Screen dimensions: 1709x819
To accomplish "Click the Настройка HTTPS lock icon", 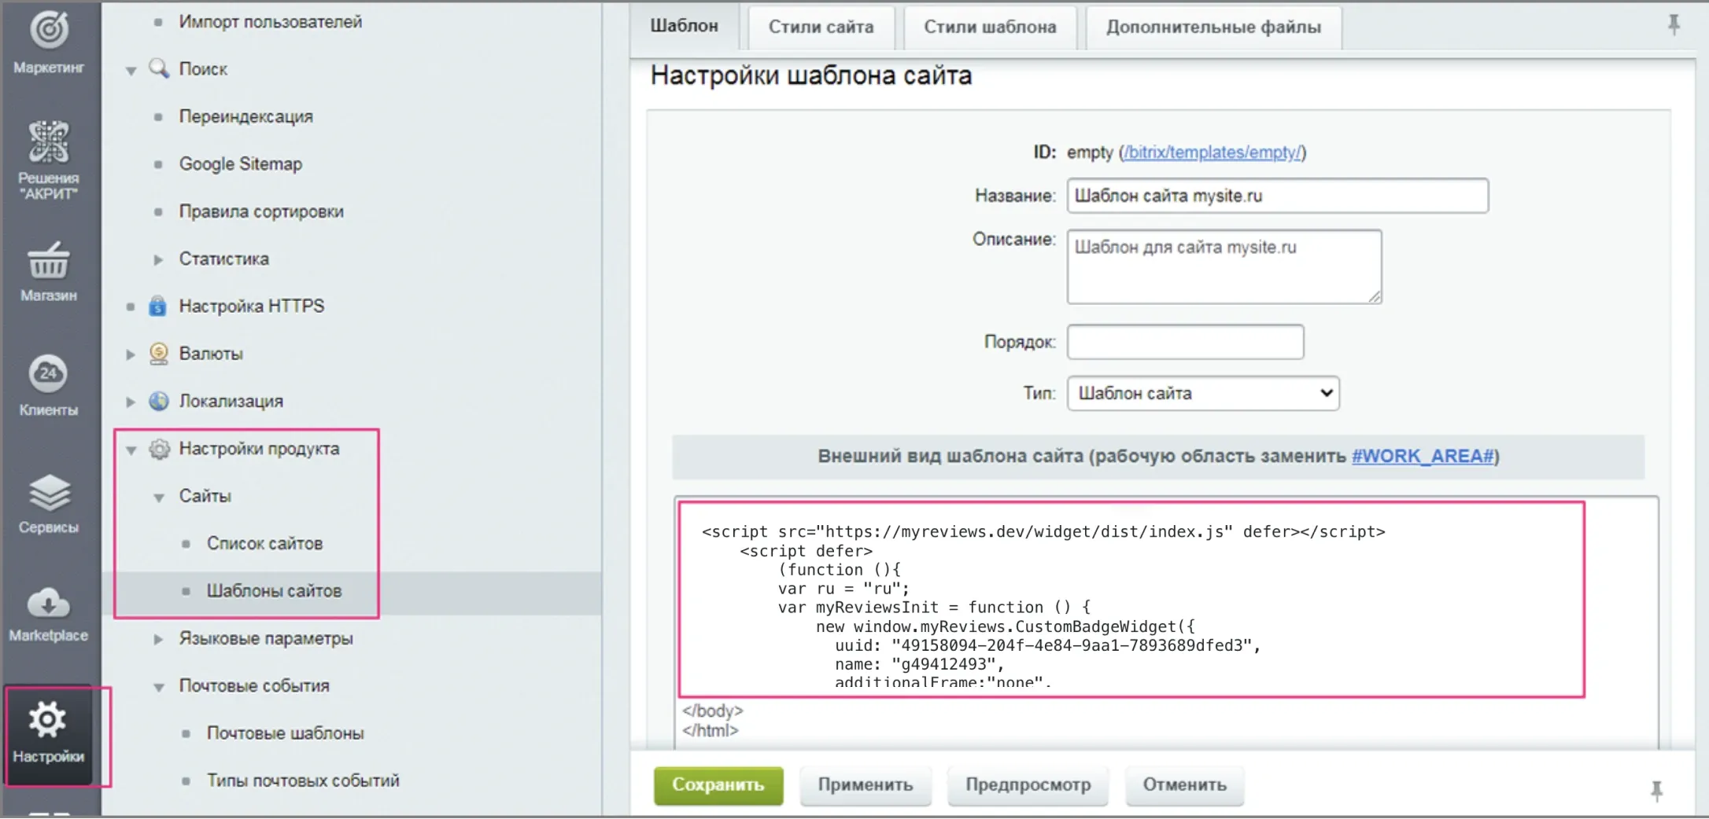I will [x=158, y=306].
